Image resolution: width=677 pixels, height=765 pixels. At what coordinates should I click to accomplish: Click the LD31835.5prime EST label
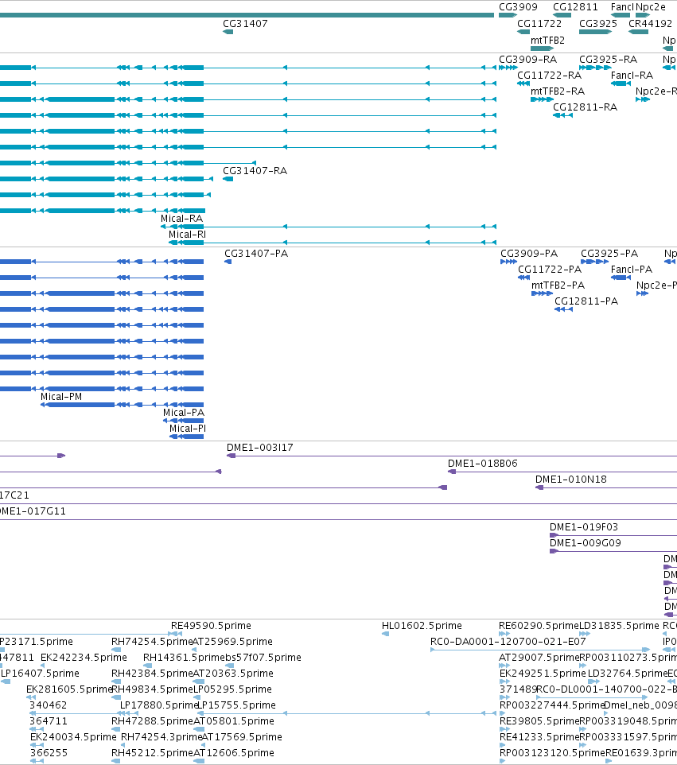(x=619, y=626)
